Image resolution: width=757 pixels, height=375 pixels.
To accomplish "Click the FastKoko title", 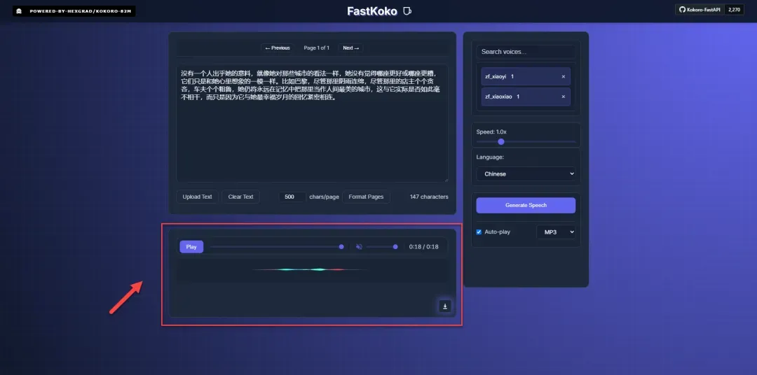I will click(372, 11).
